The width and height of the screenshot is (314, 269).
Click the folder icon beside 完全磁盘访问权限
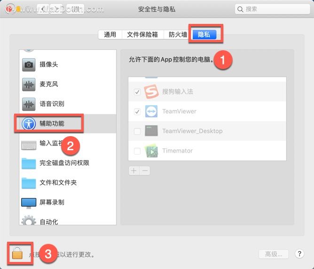coord(29,163)
